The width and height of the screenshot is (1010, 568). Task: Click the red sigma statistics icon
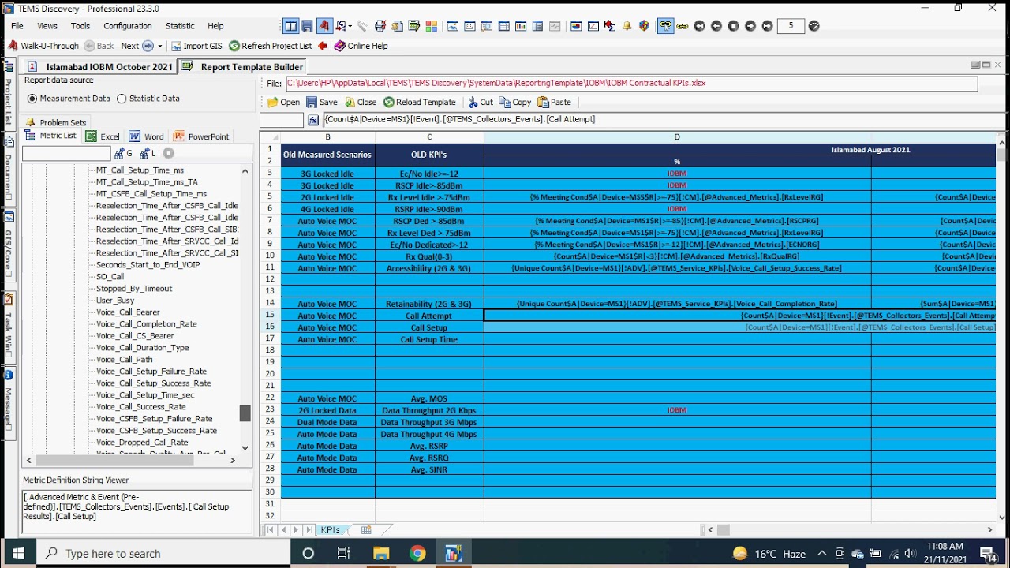610,26
